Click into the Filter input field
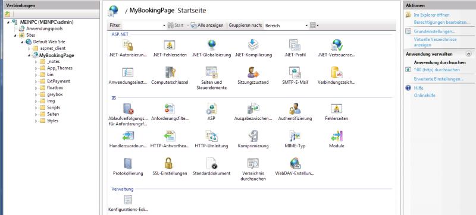The width and height of the screenshot is (476, 215). pos(142,26)
